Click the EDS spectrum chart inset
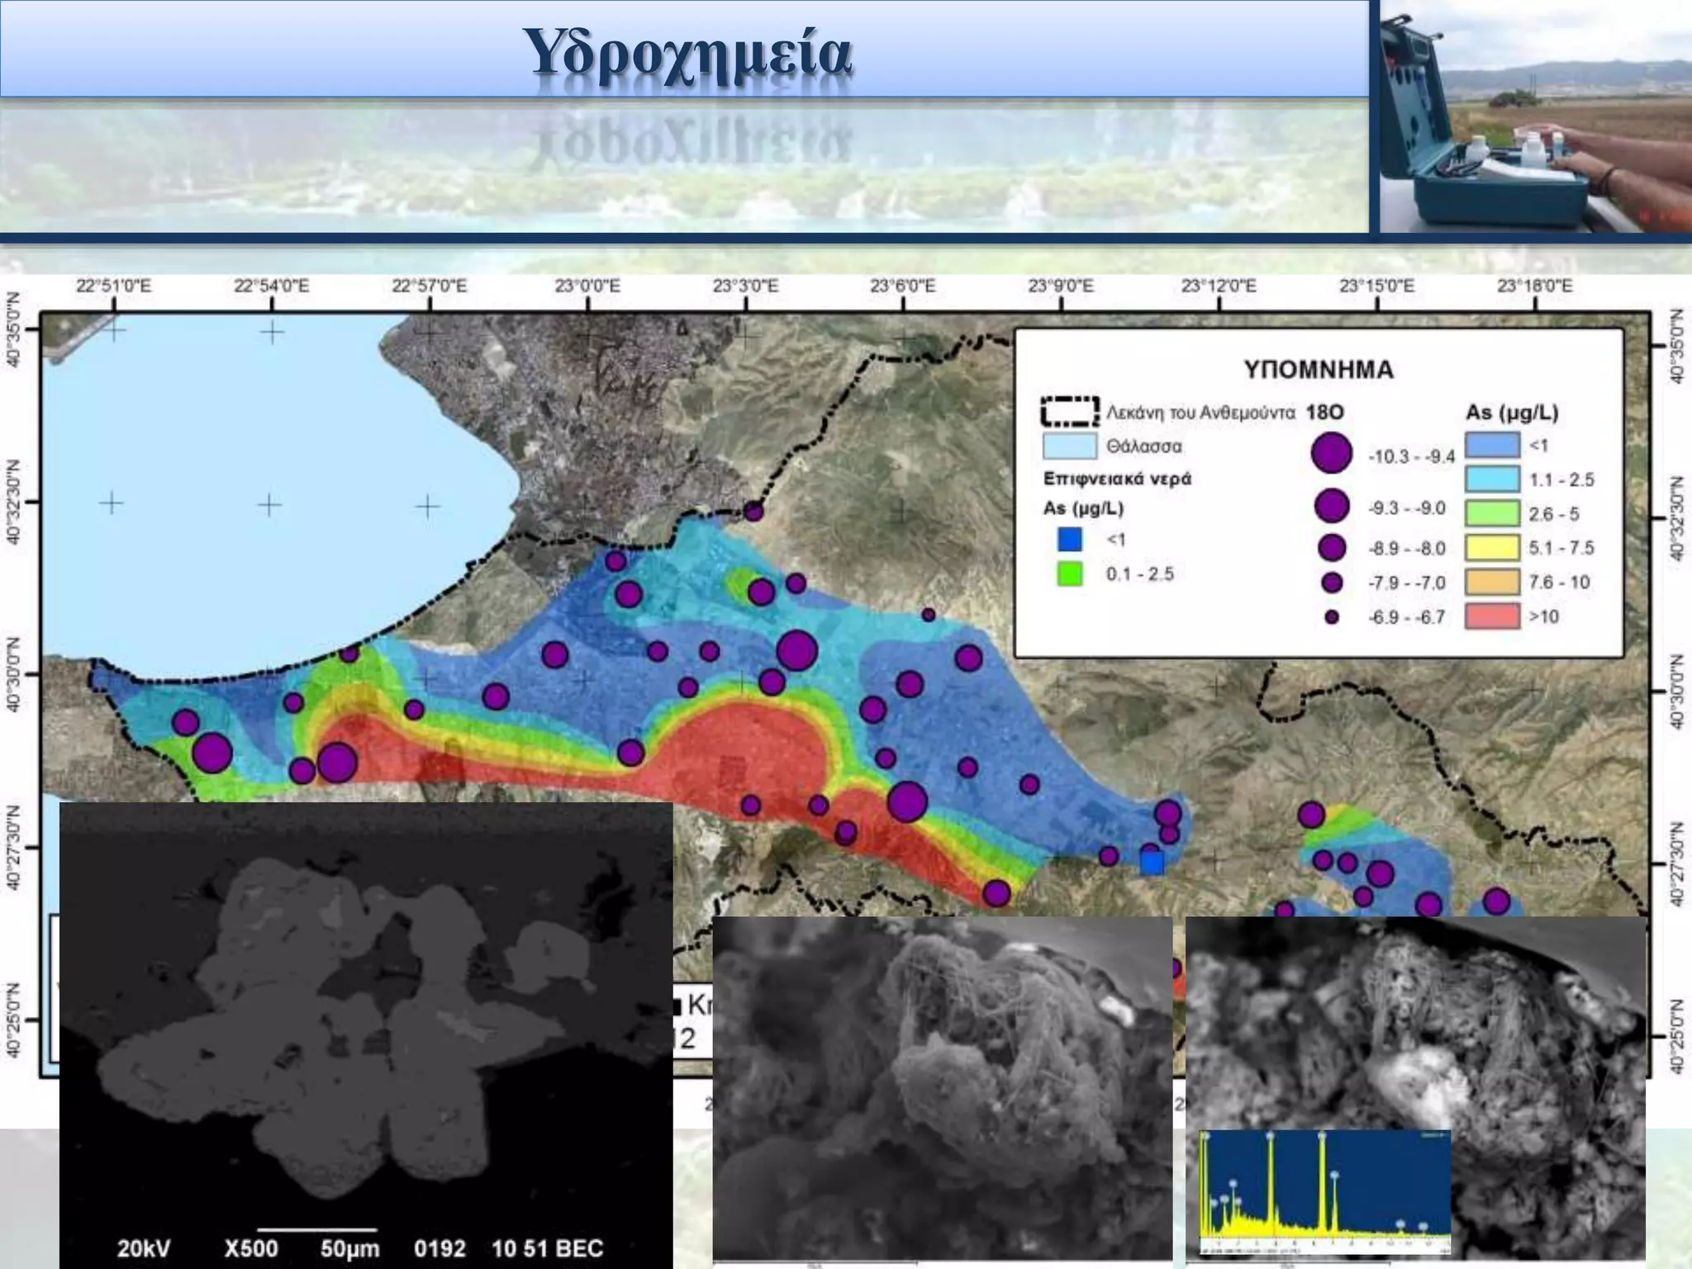The height and width of the screenshot is (1269, 1692). click(x=1324, y=1194)
